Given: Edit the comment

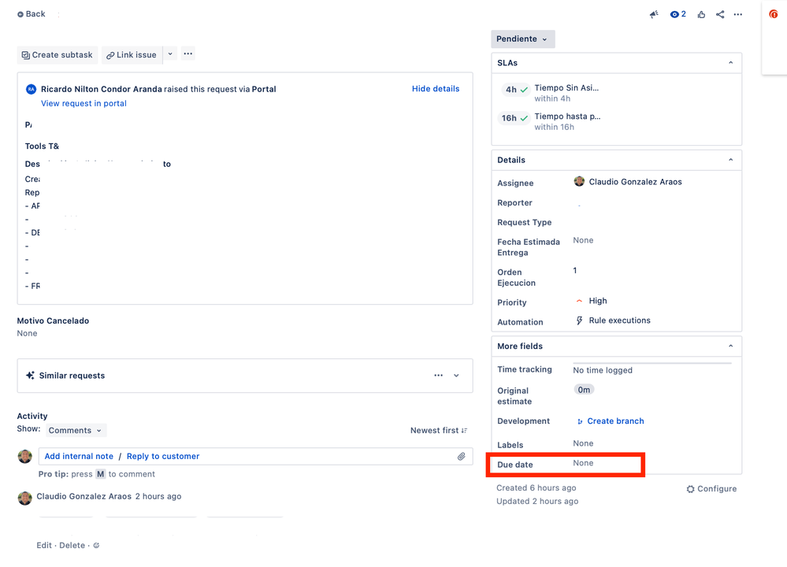Looking at the screenshot, I should 43,546.
